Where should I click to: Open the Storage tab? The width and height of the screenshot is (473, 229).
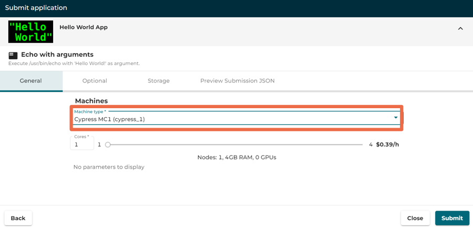159,81
